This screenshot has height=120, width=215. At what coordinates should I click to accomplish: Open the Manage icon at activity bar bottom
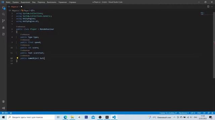[3, 108]
